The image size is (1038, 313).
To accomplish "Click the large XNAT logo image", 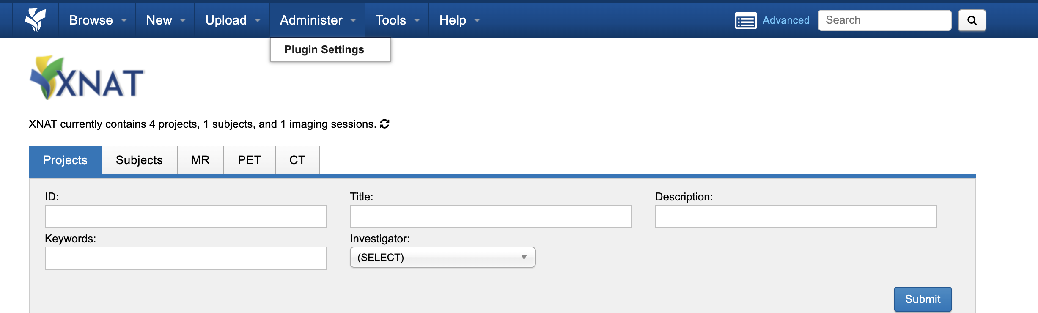I will [87, 78].
